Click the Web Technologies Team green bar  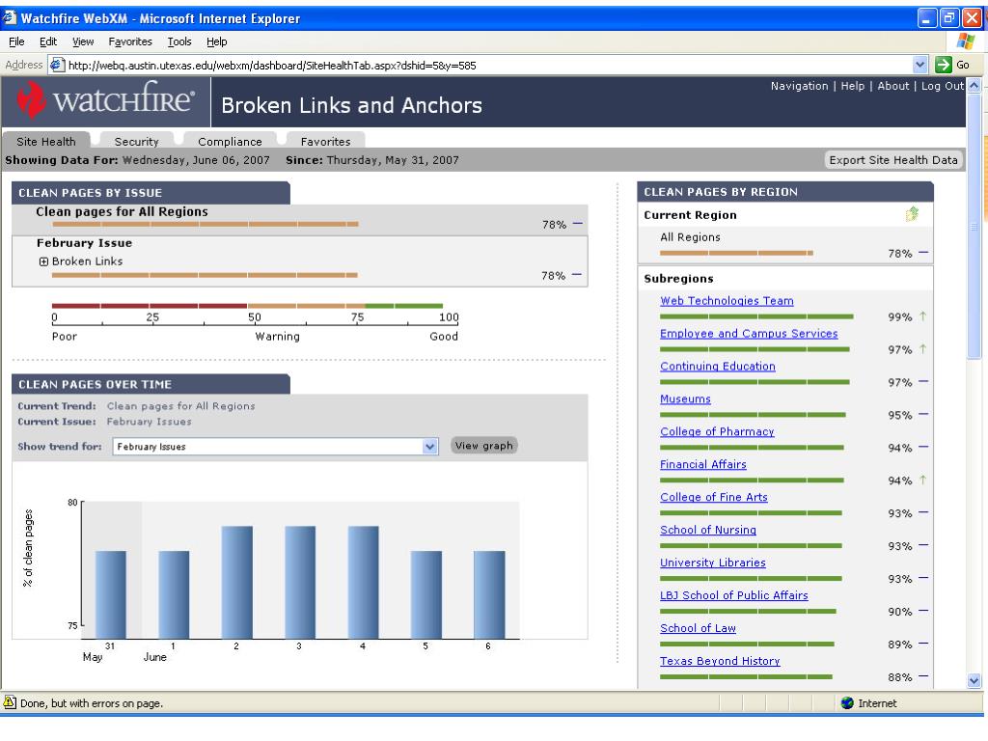[x=756, y=316]
